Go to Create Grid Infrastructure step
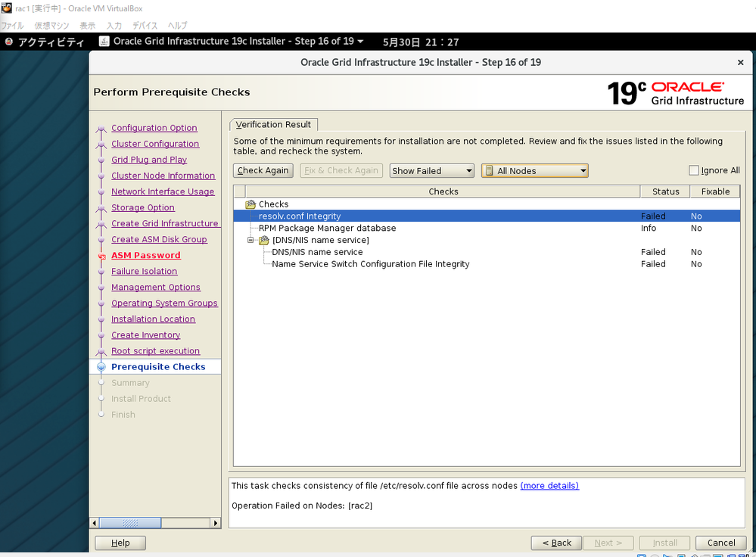Screen dimensions: 756x557 tap(165, 223)
